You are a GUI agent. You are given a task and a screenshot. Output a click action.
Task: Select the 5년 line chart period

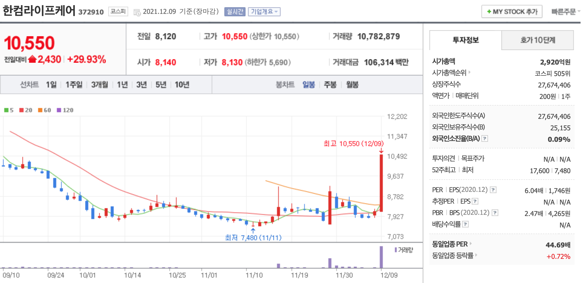click(161, 85)
